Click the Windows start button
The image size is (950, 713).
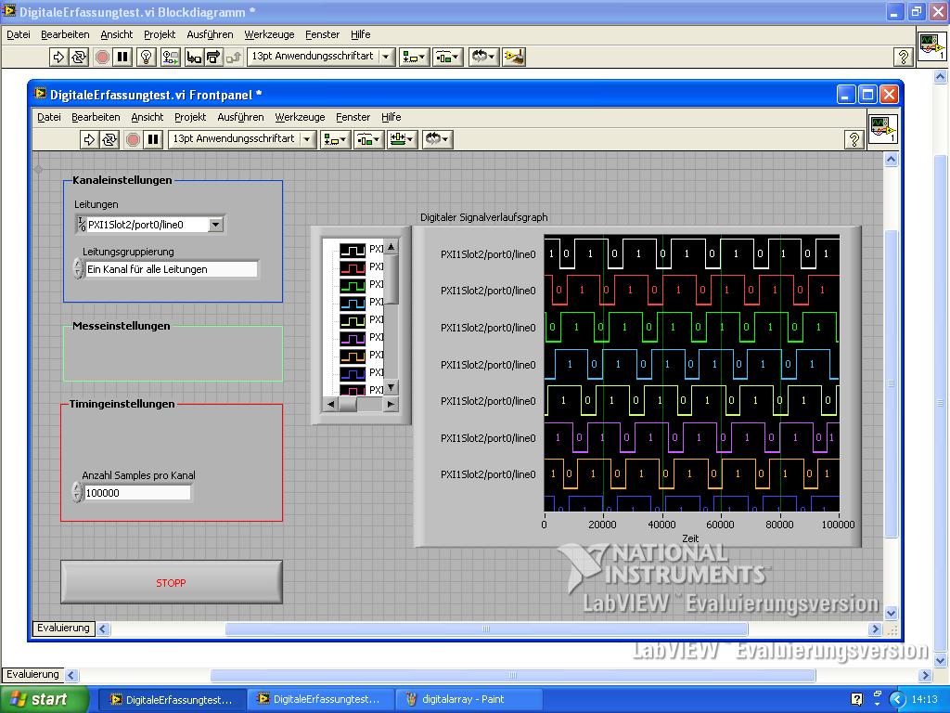click(x=45, y=699)
